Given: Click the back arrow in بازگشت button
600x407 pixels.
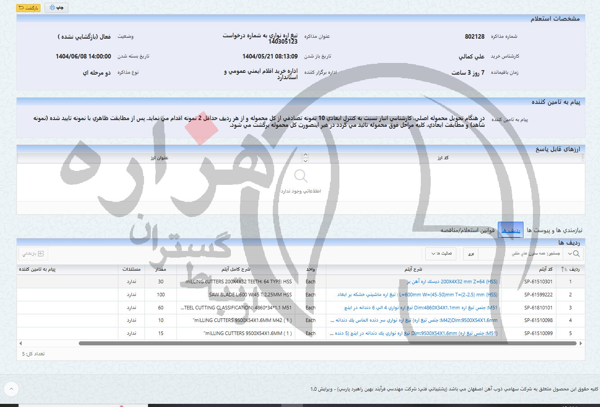Looking at the screenshot, I should (x=20, y=8).
